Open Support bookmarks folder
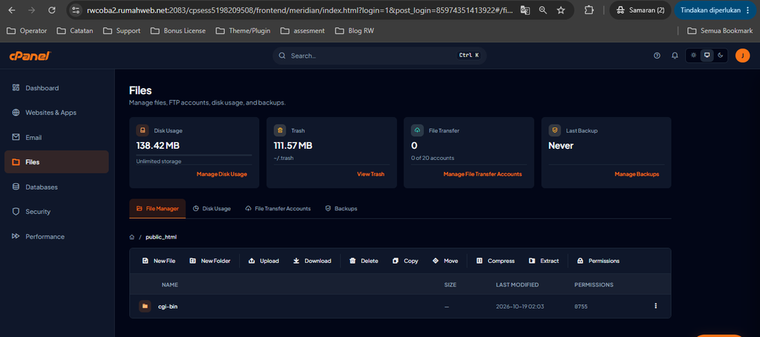The image size is (760, 337). (122, 31)
